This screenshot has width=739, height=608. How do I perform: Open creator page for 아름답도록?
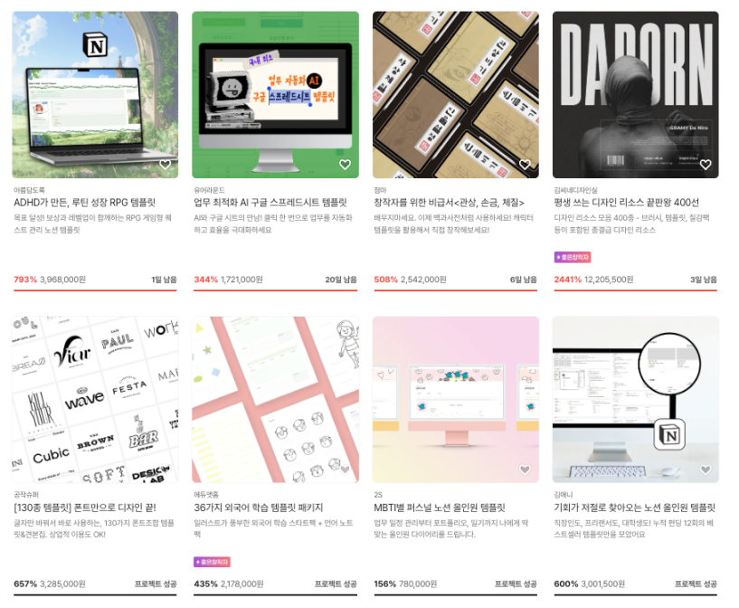tap(28, 190)
